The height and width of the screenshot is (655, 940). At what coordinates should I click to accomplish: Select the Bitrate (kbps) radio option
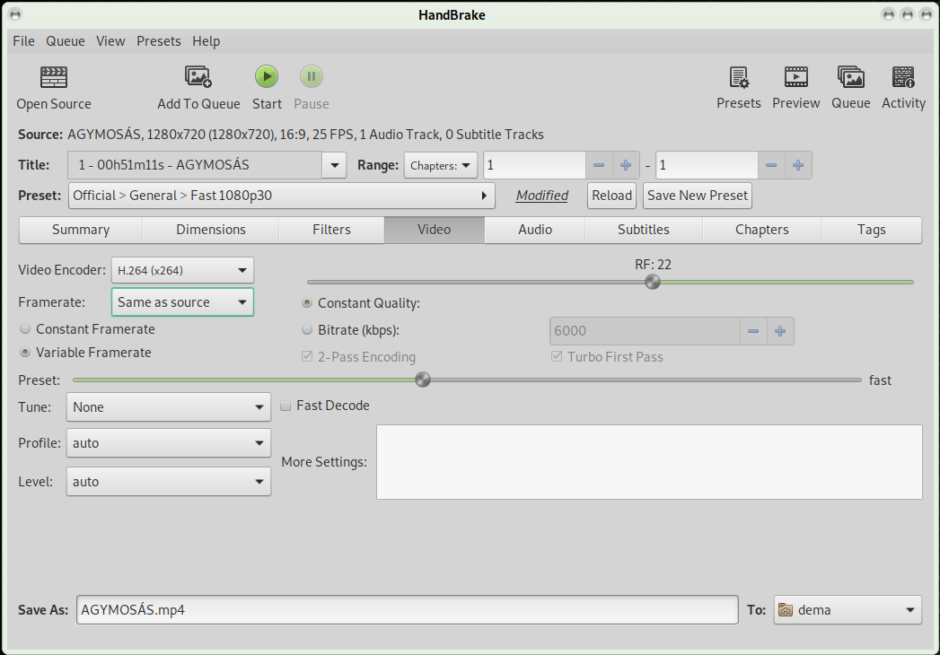(308, 330)
